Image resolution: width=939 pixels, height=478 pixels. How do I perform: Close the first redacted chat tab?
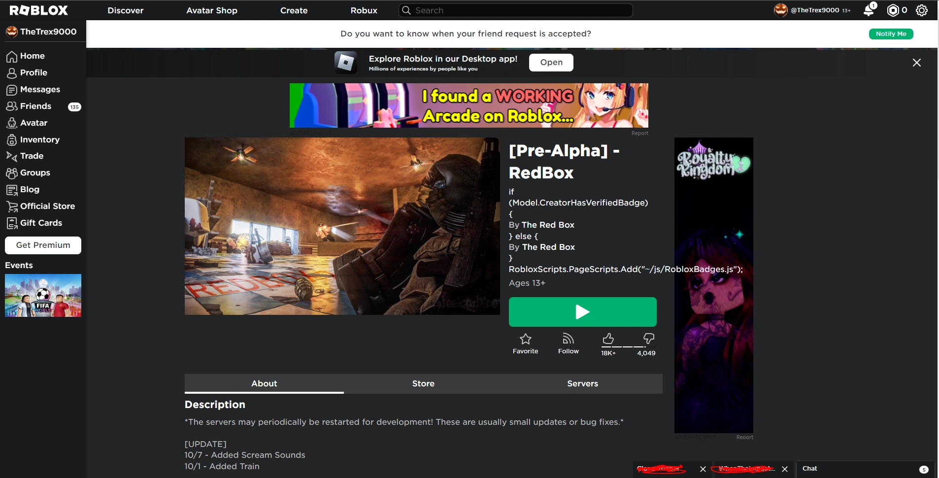[703, 469]
